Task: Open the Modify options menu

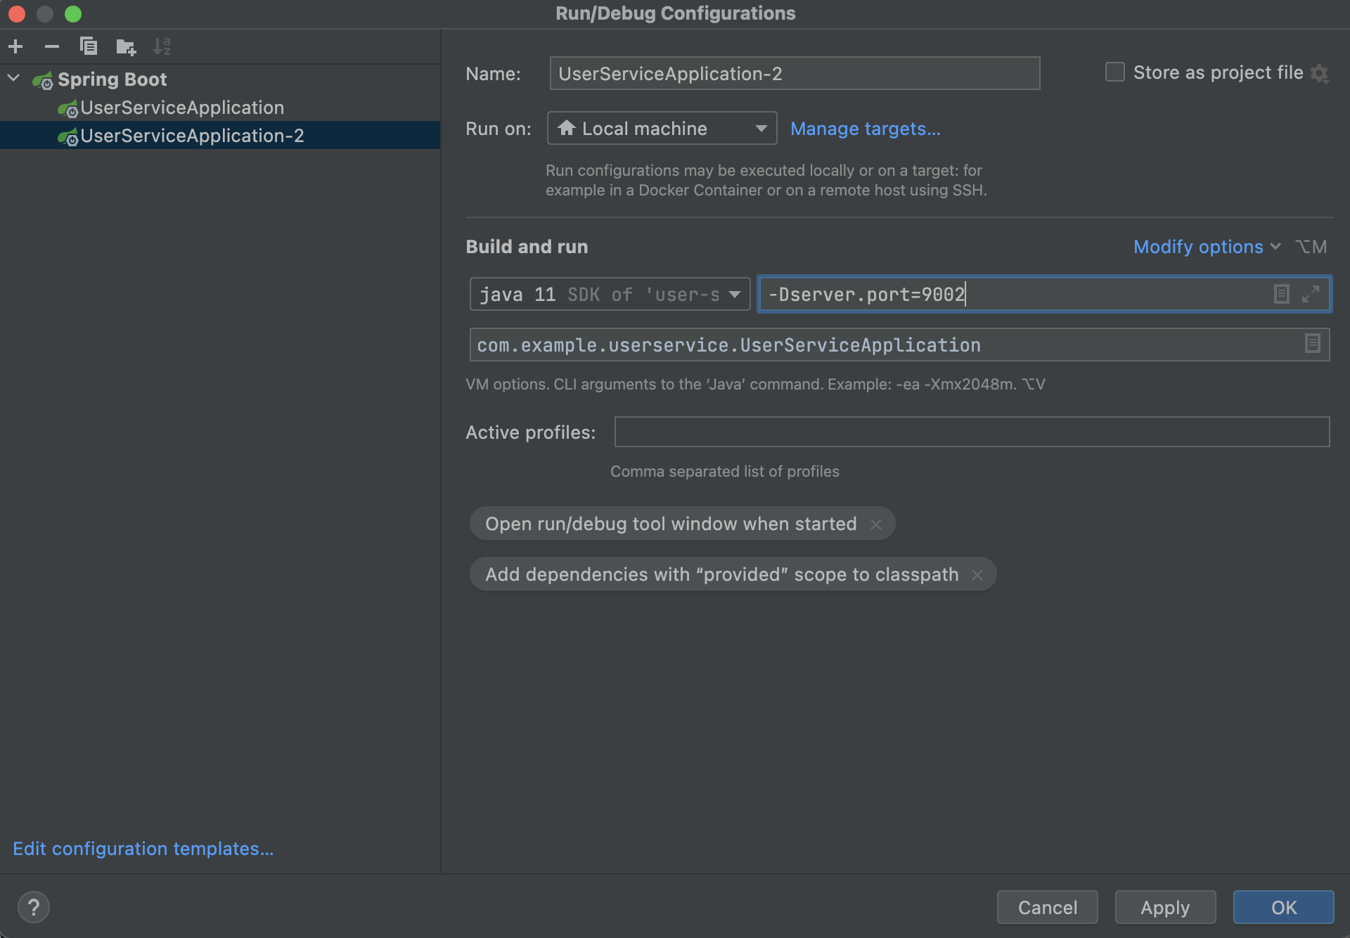Action: 1206,247
